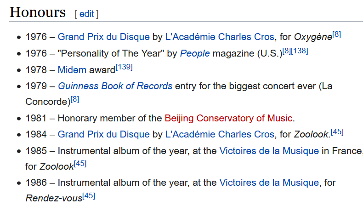Screen dimensions: 363x206
Task: Open Victoires de la Musique link in 1986 entry
Action: tap(269, 183)
